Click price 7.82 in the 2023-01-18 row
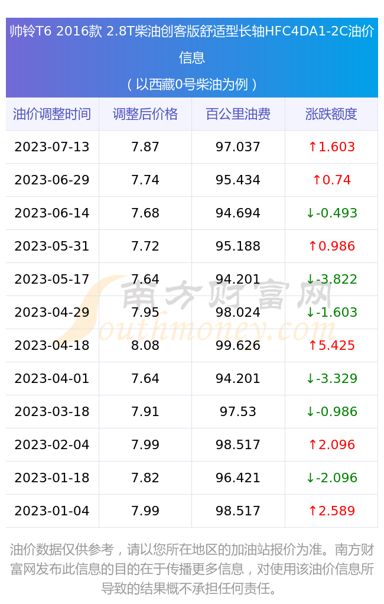 pyautogui.click(x=145, y=478)
